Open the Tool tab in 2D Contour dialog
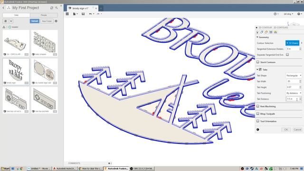The image size is (304, 171). point(257,32)
